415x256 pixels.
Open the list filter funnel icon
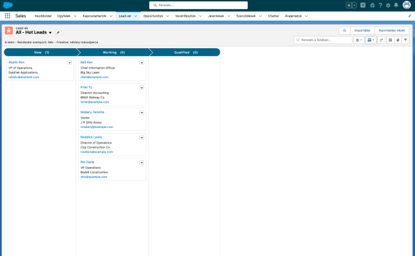(406, 40)
